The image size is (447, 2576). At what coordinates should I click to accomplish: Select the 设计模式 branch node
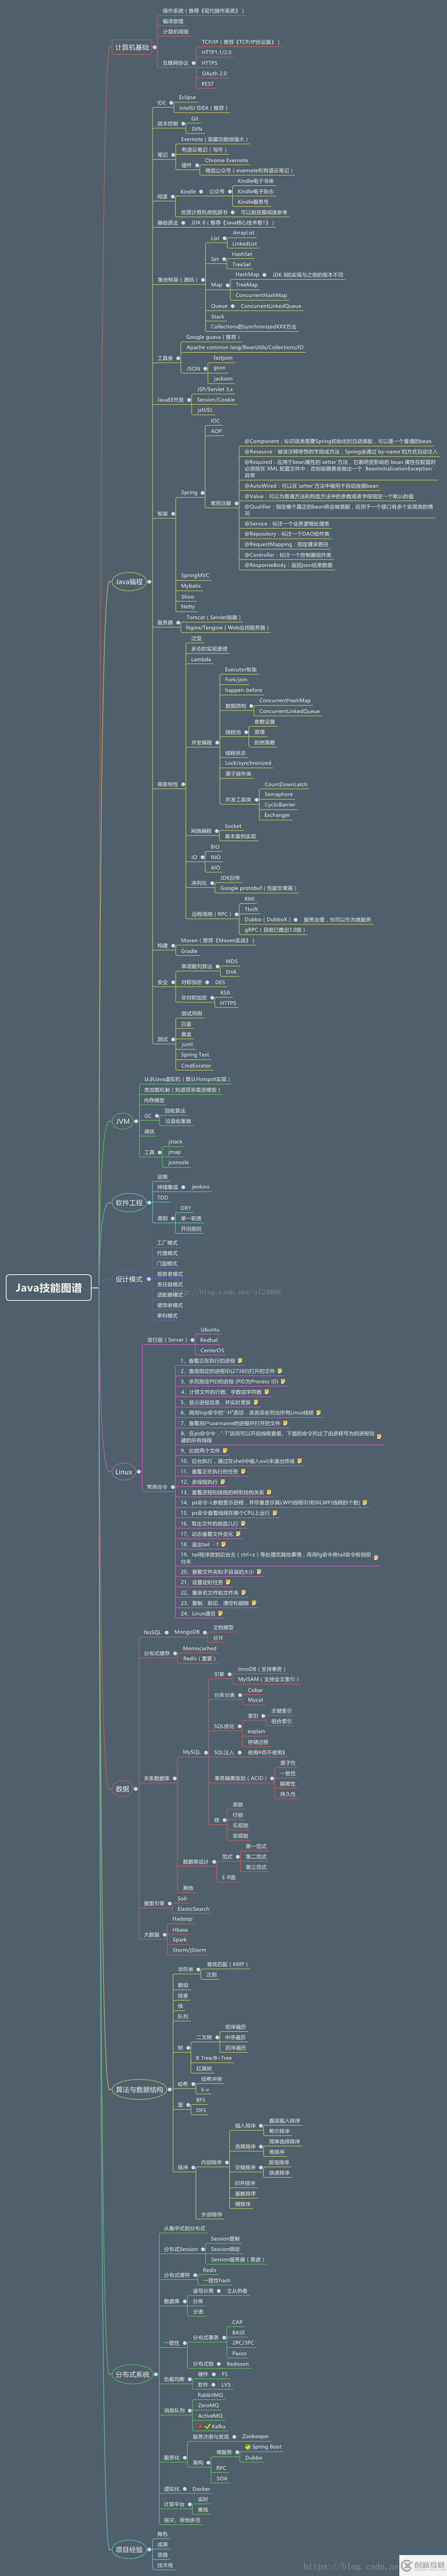[x=129, y=1279]
